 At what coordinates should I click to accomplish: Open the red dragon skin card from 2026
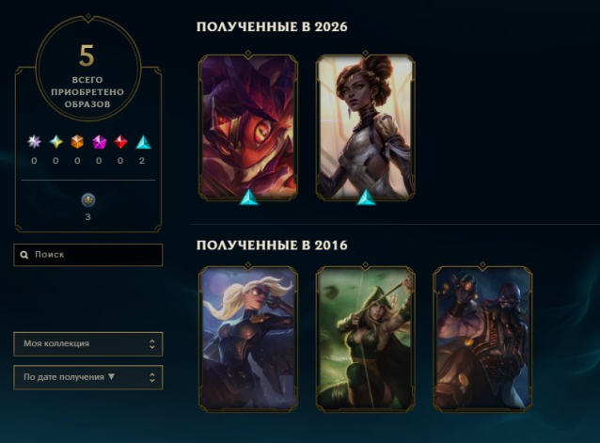(248, 127)
